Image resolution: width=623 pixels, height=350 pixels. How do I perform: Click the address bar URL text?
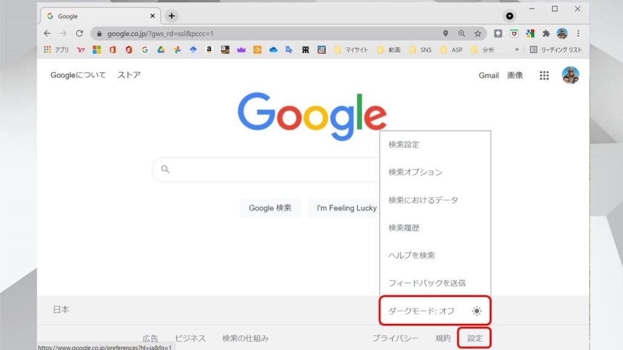point(160,34)
